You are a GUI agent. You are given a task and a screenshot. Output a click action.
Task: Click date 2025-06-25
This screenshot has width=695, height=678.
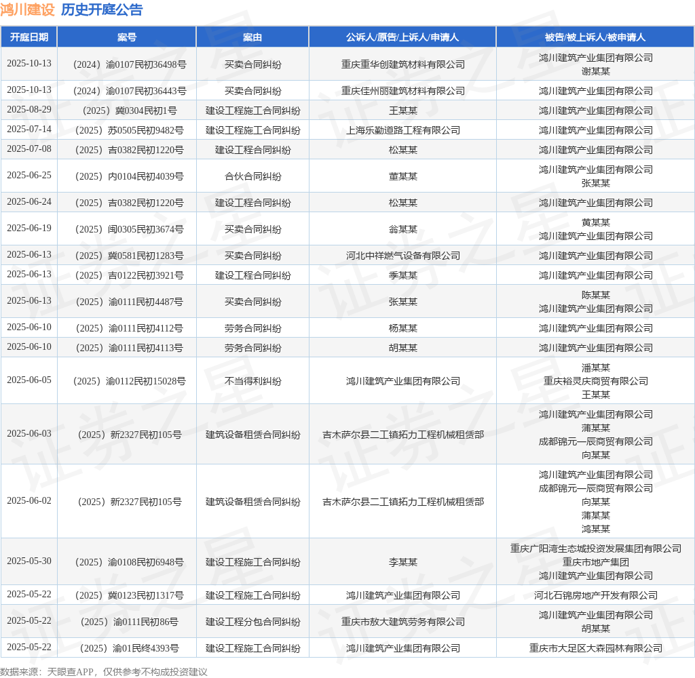point(29,176)
